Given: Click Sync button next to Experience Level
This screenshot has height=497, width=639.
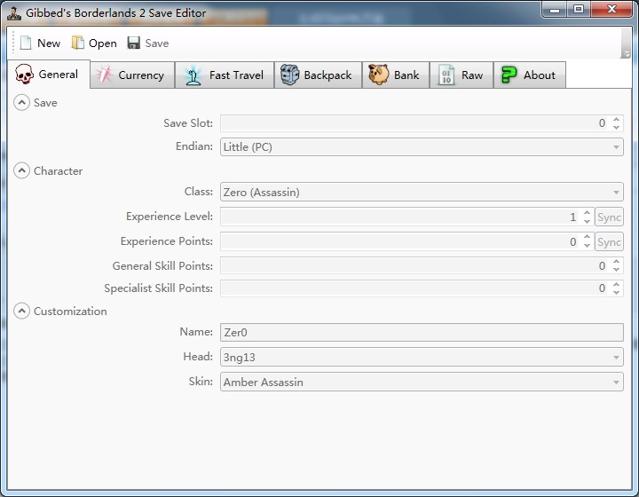Looking at the screenshot, I should pos(609,217).
